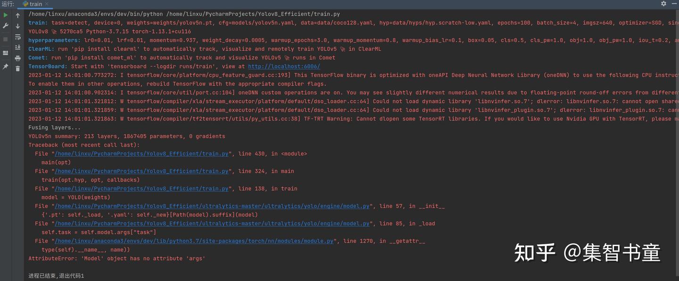Open the http://localhost:6006/ TensorBoard link

pyautogui.click(x=284, y=66)
